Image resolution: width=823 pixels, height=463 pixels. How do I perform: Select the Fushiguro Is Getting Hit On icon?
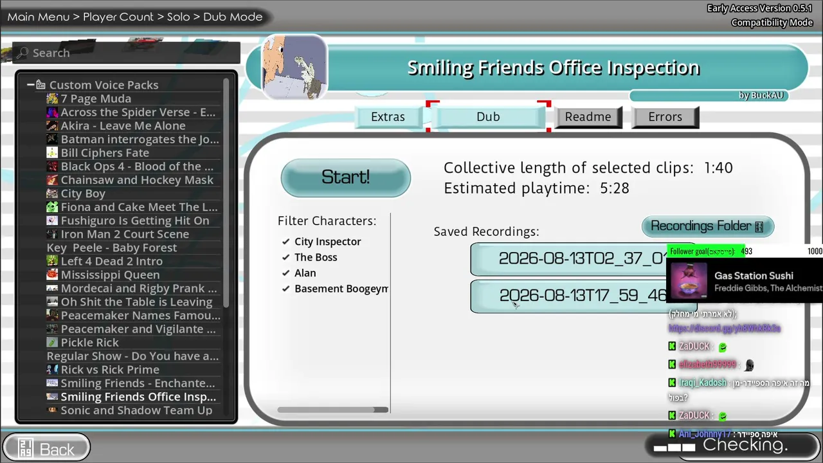pyautogui.click(x=52, y=221)
